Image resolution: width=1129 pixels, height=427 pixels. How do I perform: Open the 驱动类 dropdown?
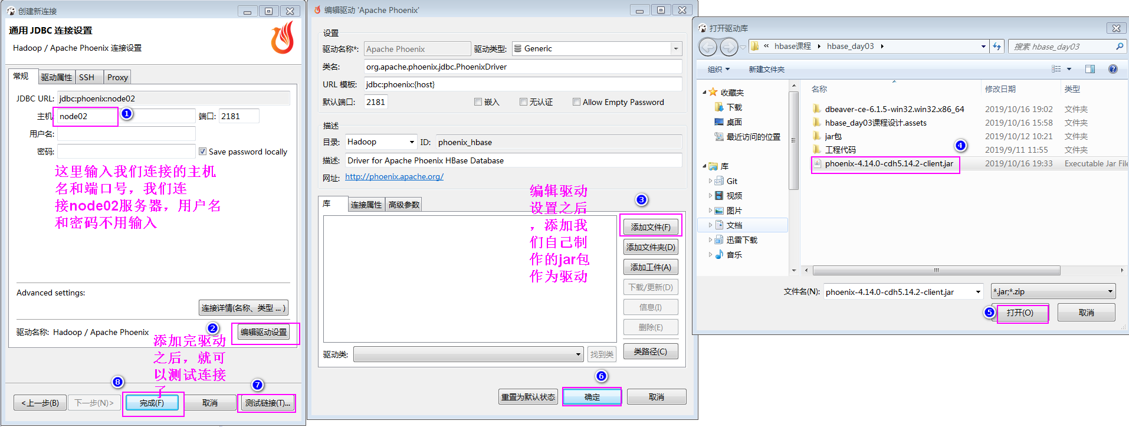(x=578, y=354)
